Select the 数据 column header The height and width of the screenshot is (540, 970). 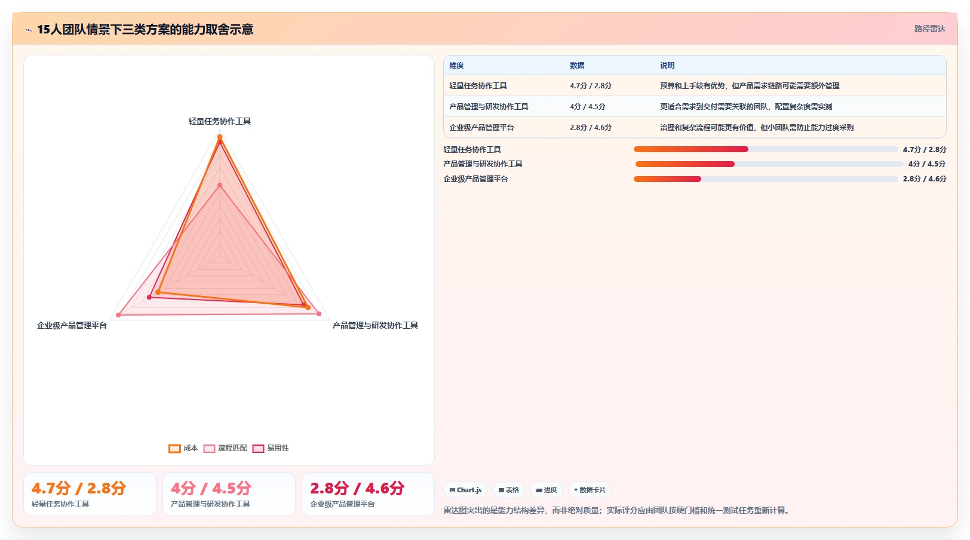[577, 66]
